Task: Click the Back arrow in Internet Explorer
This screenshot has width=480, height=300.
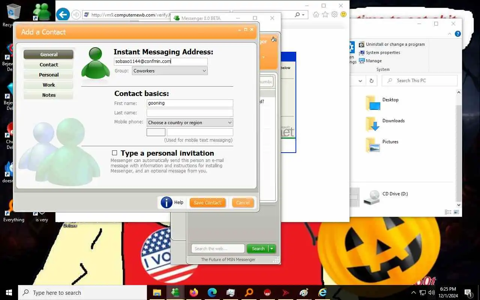Action: coord(63,15)
